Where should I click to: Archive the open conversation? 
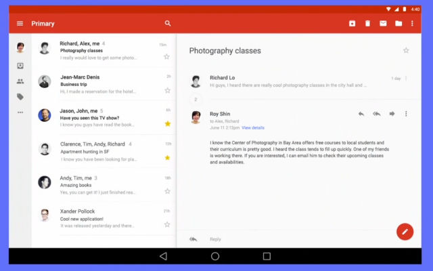pyautogui.click(x=352, y=24)
